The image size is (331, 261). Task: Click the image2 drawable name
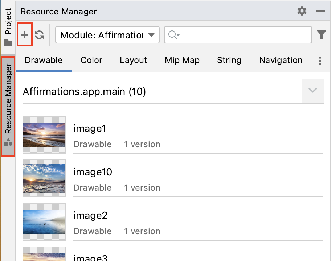(90, 216)
